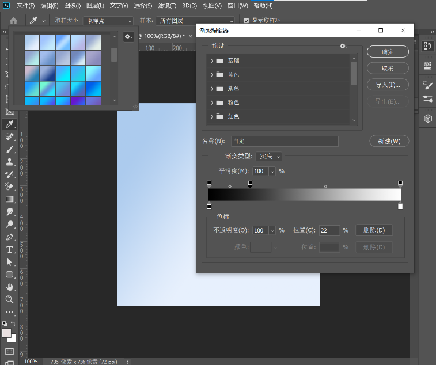
Task: Expand the 红色 preset folder
Action: tap(211, 116)
